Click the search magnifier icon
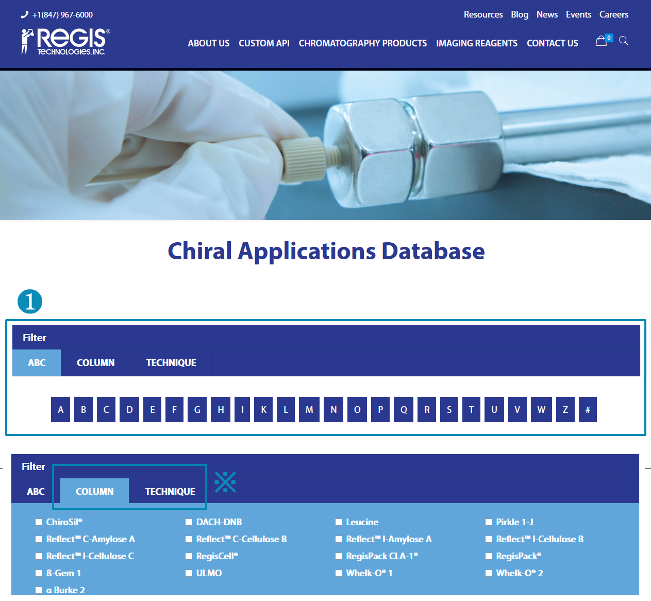Screen dimensions: 651x601 click(624, 41)
